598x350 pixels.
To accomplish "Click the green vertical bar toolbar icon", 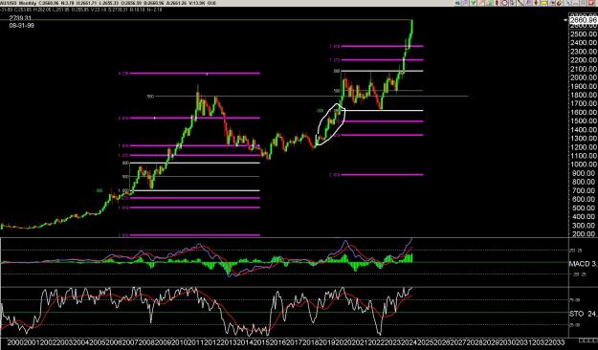I will pos(490,3).
